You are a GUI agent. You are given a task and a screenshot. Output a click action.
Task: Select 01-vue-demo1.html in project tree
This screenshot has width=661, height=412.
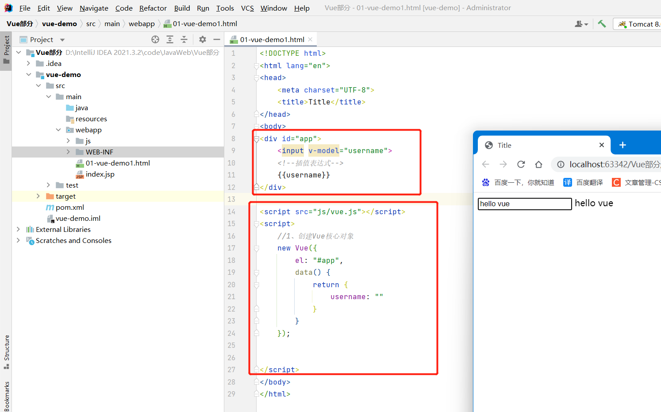pyautogui.click(x=113, y=163)
